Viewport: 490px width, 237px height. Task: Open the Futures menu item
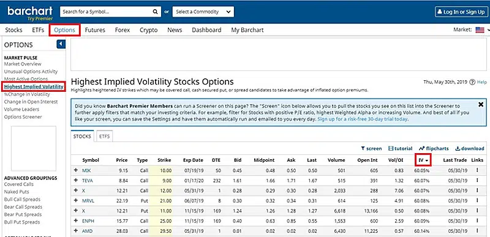(95, 30)
